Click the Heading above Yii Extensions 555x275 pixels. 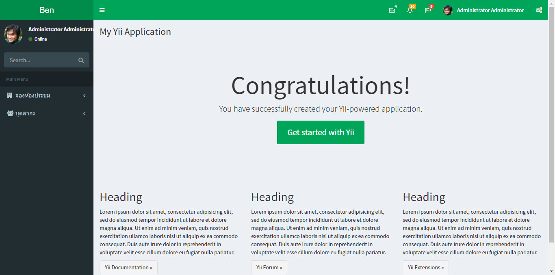click(x=424, y=197)
